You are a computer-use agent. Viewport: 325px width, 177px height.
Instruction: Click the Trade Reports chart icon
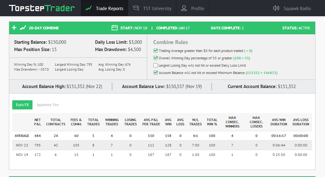click(x=89, y=8)
